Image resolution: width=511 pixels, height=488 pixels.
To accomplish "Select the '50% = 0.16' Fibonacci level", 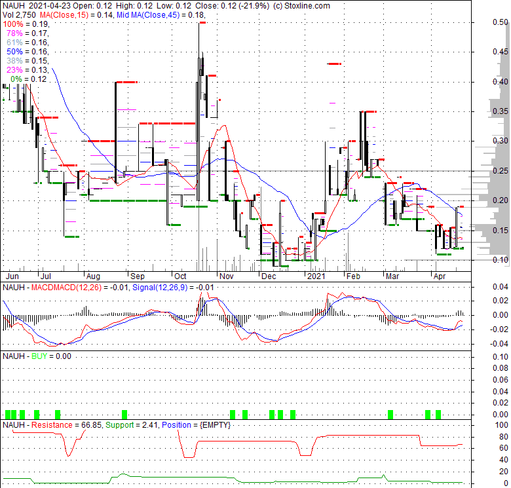I will click(x=28, y=52).
